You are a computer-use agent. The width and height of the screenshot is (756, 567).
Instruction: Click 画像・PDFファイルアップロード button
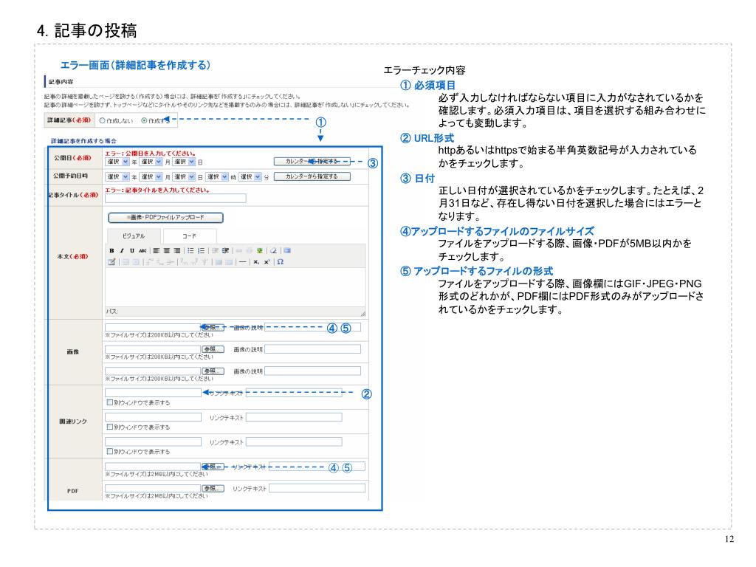pos(166,218)
